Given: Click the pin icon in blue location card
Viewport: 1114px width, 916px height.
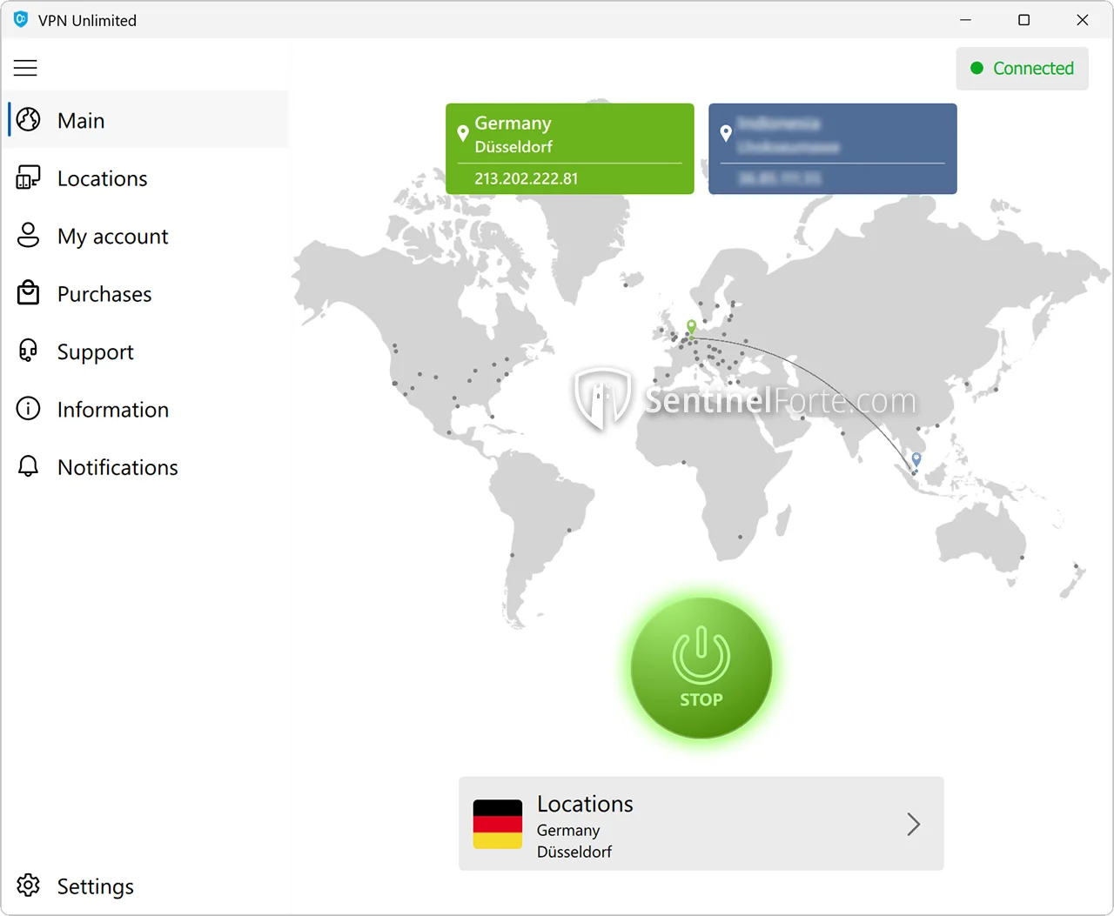Looking at the screenshot, I should [726, 134].
